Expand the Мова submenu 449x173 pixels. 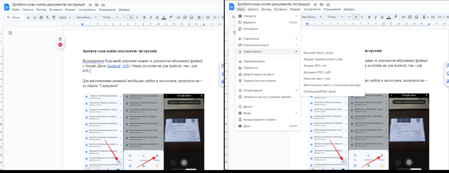268,113
